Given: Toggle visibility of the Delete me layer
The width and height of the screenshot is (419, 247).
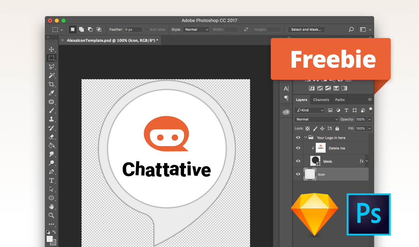Looking at the screenshot, I should click(x=298, y=148).
